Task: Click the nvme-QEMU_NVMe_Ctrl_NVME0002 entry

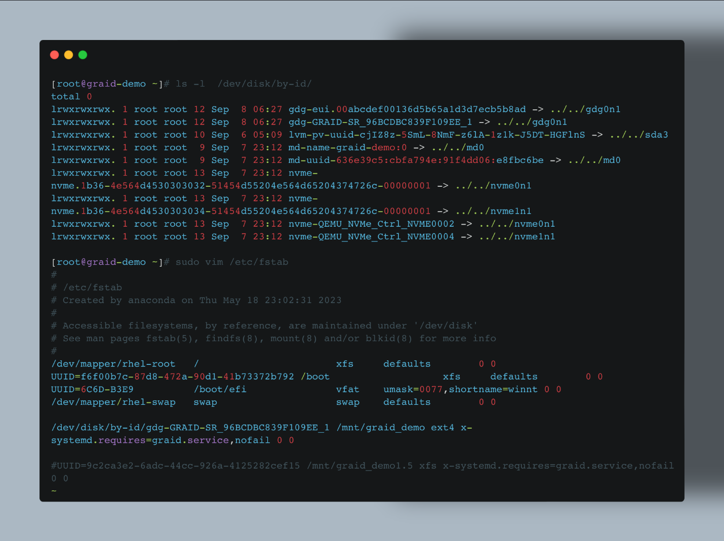Action: click(371, 224)
